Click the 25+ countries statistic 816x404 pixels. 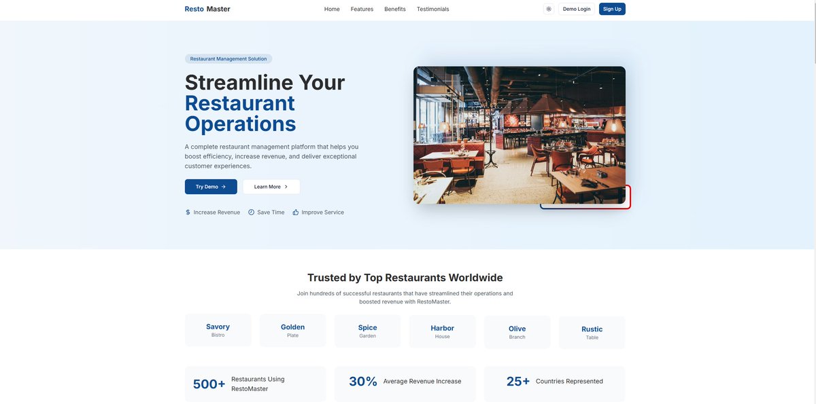point(554,384)
